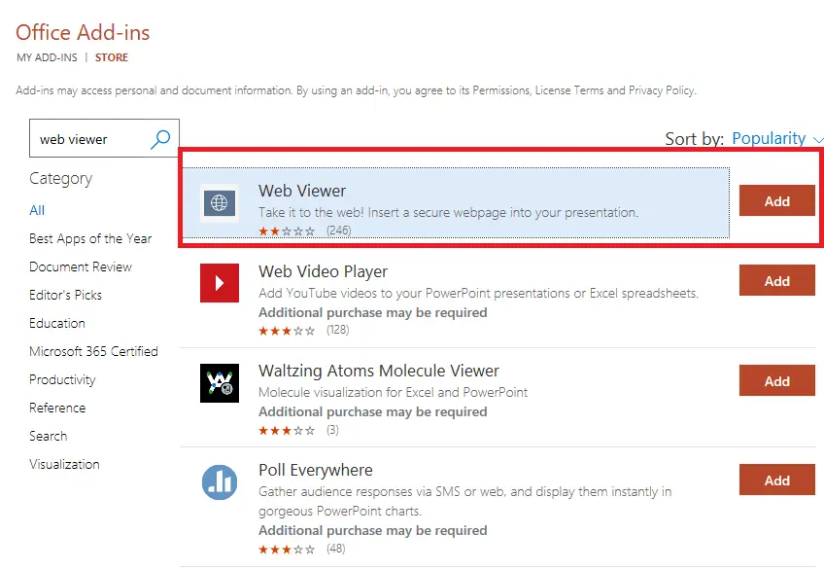Click the Web Viewer globe icon
Viewport: 824px width, 569px height.
tap(220, 202)
